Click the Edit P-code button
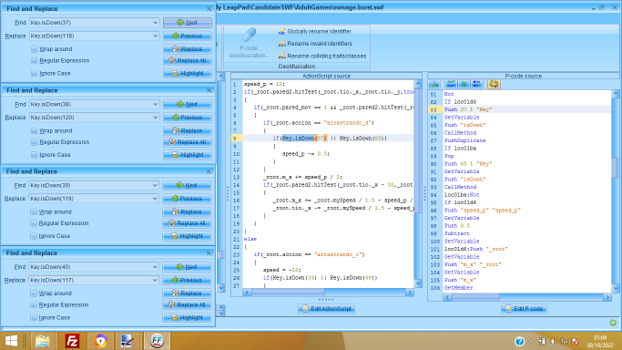 point(524,309)
